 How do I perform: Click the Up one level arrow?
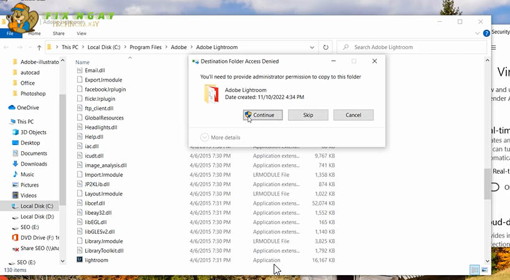click(39, 47)
